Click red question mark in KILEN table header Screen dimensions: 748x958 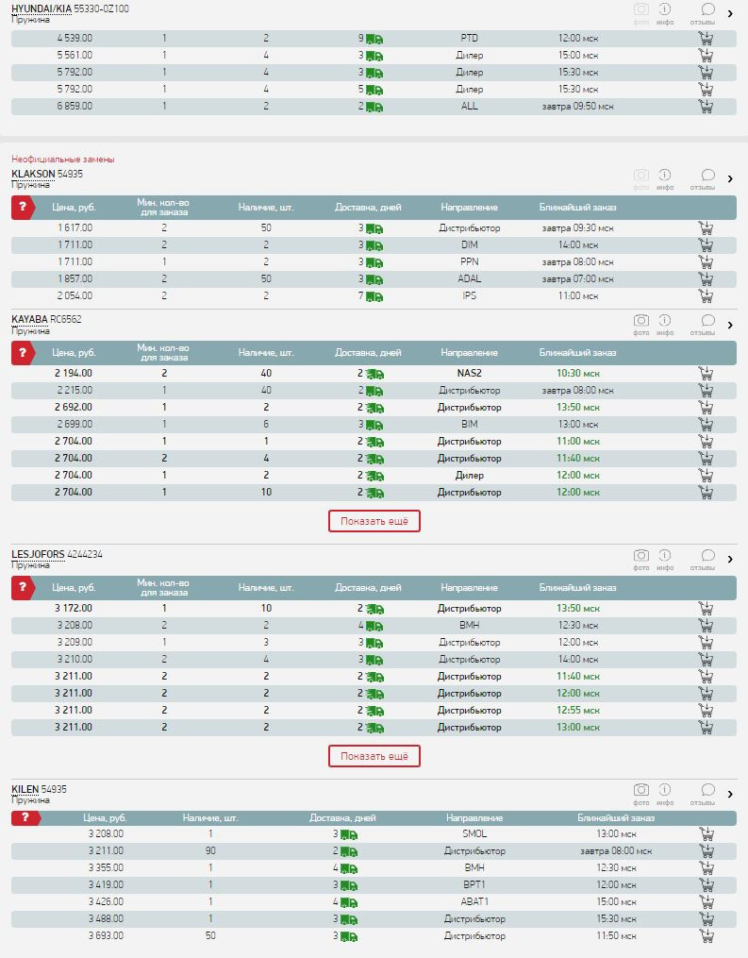[25, 818]
